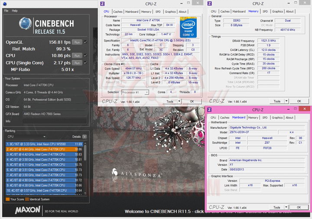This screenshot has height=219, width=312.
Task: Click OK in the Memory window
Action: pos(299,101)
